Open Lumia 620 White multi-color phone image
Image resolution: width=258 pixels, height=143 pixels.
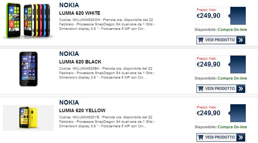[28, 21]
